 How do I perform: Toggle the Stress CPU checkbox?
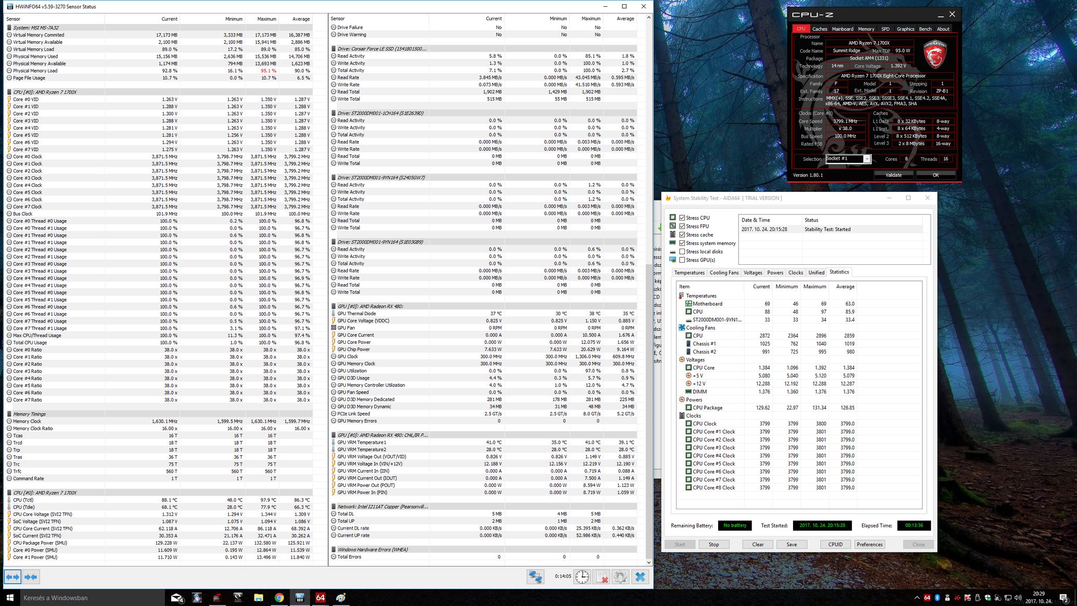pos(682,218)
